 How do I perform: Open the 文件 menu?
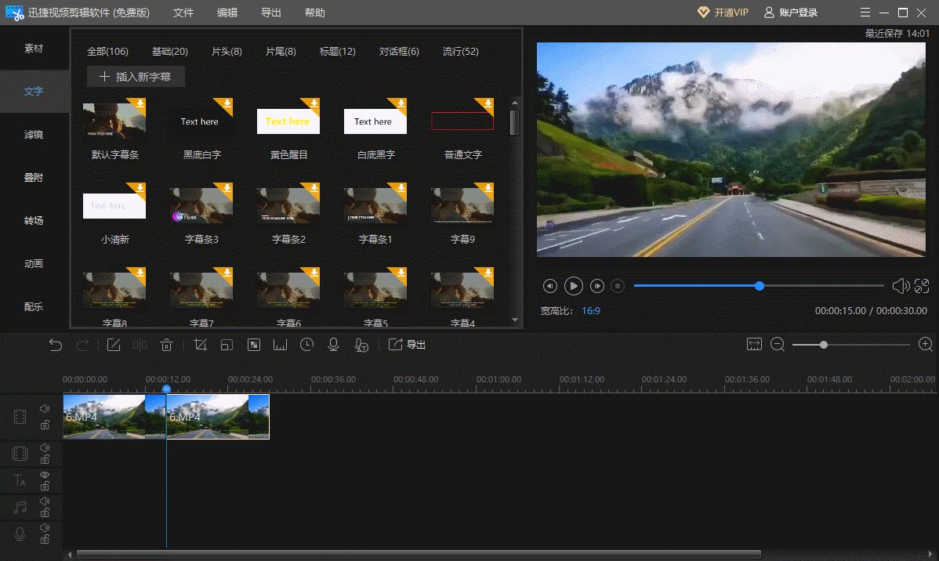tap(183, 13)
